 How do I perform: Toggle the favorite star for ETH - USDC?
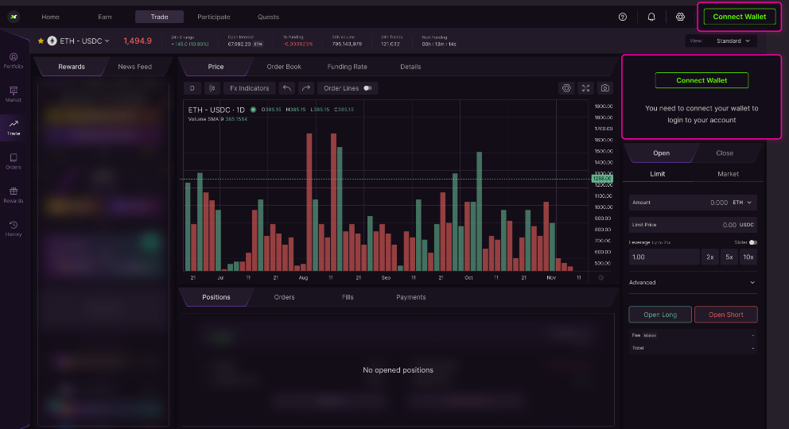(41, 41)
